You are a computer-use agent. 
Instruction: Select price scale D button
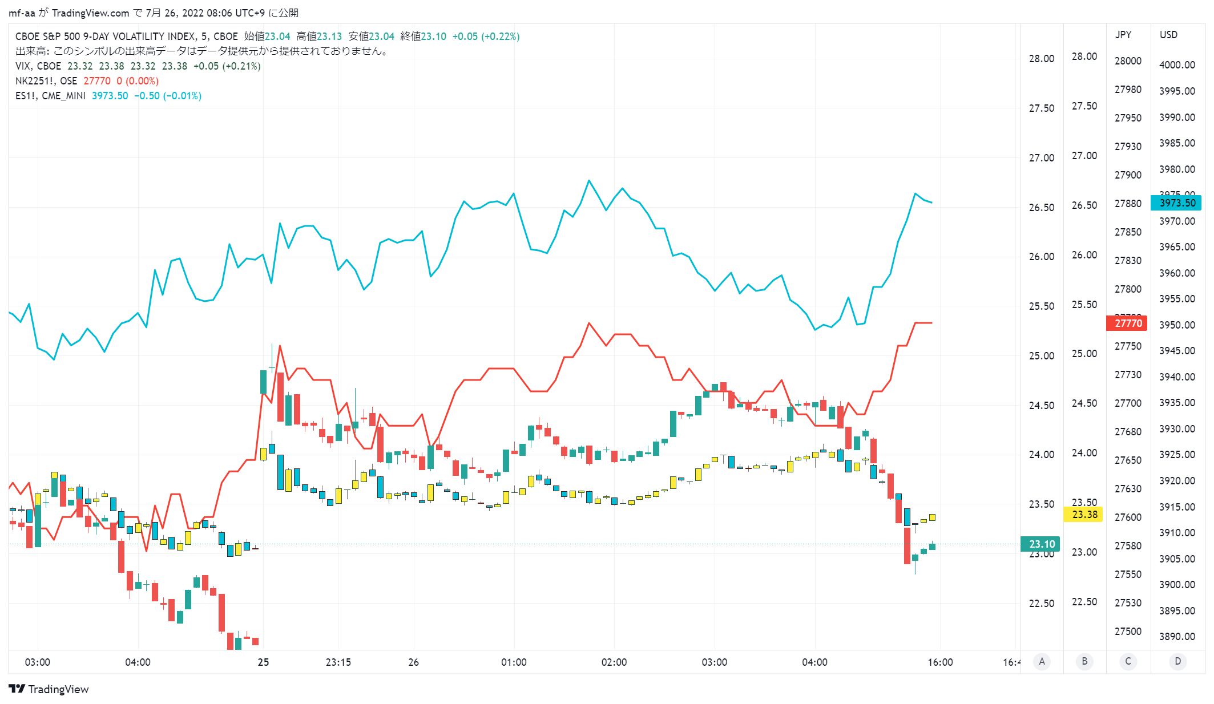1177,662
